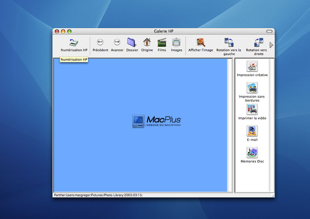Go to Origine home icon
This screenshot has height=219, width=310.
click(147, 45)
